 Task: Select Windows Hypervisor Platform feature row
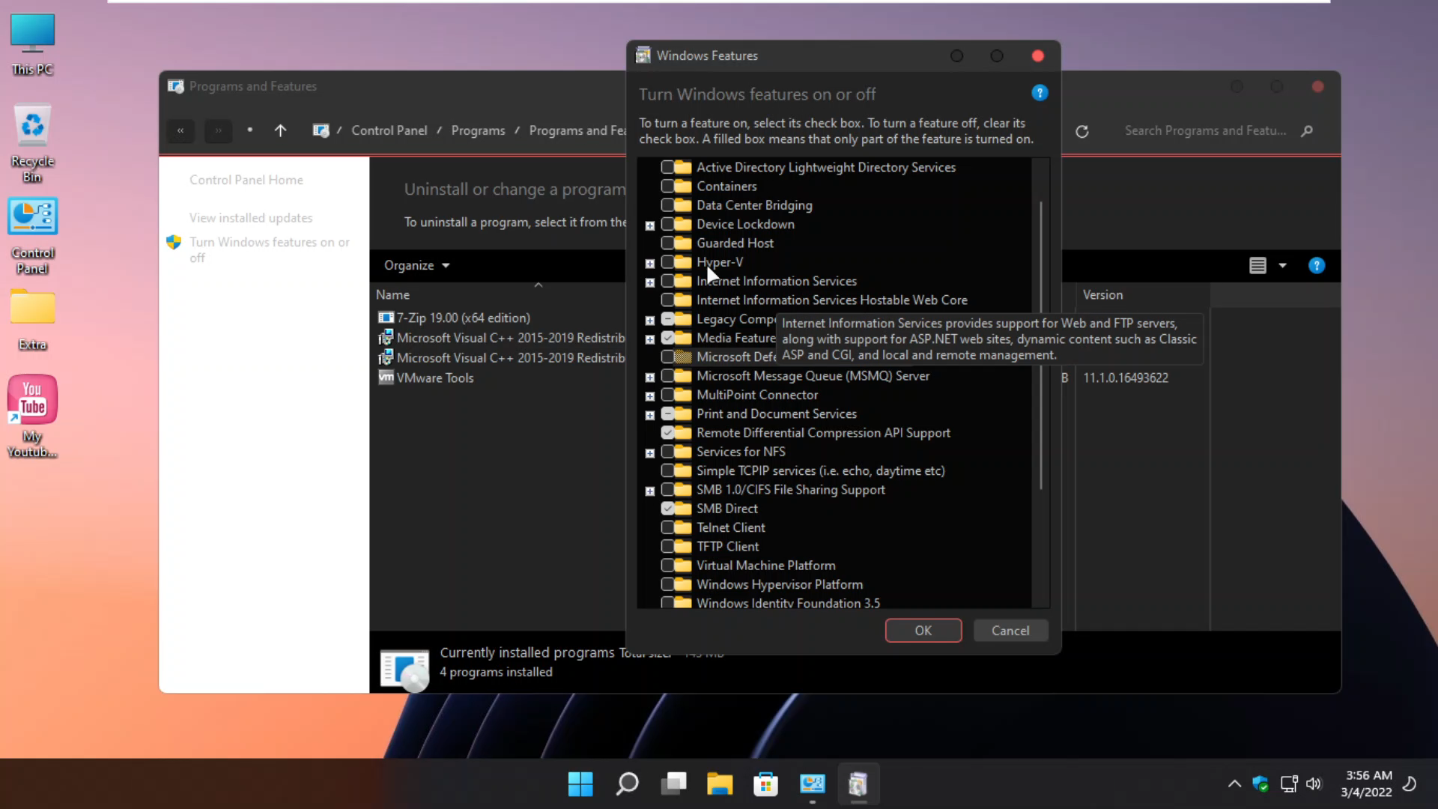tap(780, 584)
